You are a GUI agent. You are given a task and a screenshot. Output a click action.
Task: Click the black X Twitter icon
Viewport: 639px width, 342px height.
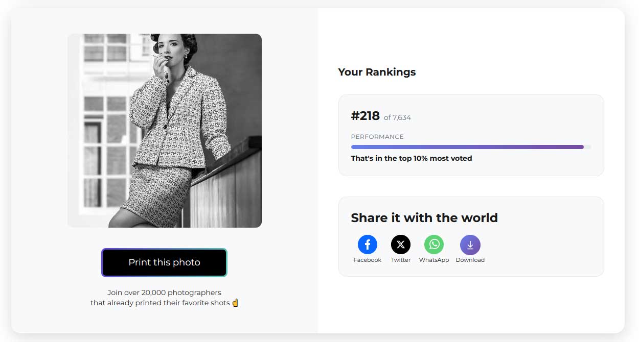(401, 245)
